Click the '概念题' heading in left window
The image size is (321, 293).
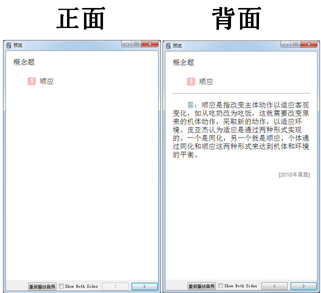point(24,62)
